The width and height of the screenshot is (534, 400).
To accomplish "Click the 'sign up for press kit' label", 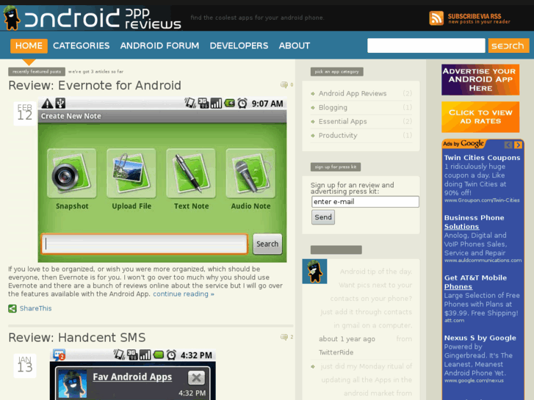I will (x=336, y=167).
